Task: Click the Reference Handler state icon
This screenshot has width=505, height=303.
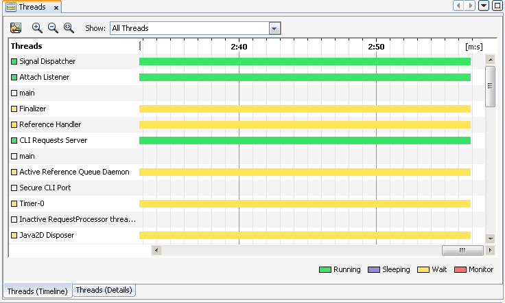Action: click(x=14, y=124)
